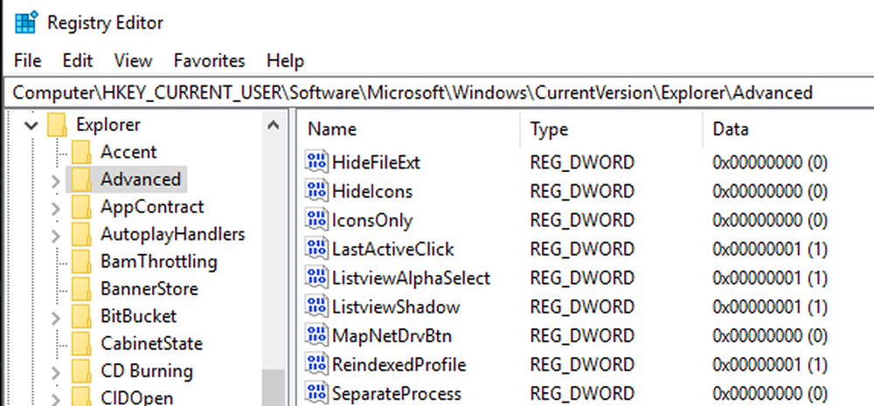Sort values by Data column header

pos(788,129)
